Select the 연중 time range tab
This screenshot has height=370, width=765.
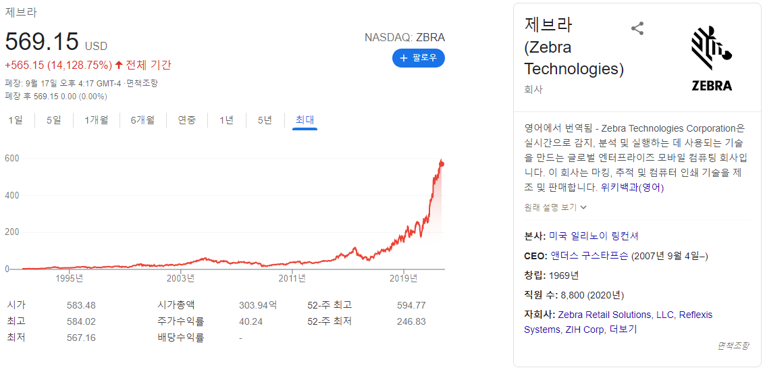coord(187,120)
